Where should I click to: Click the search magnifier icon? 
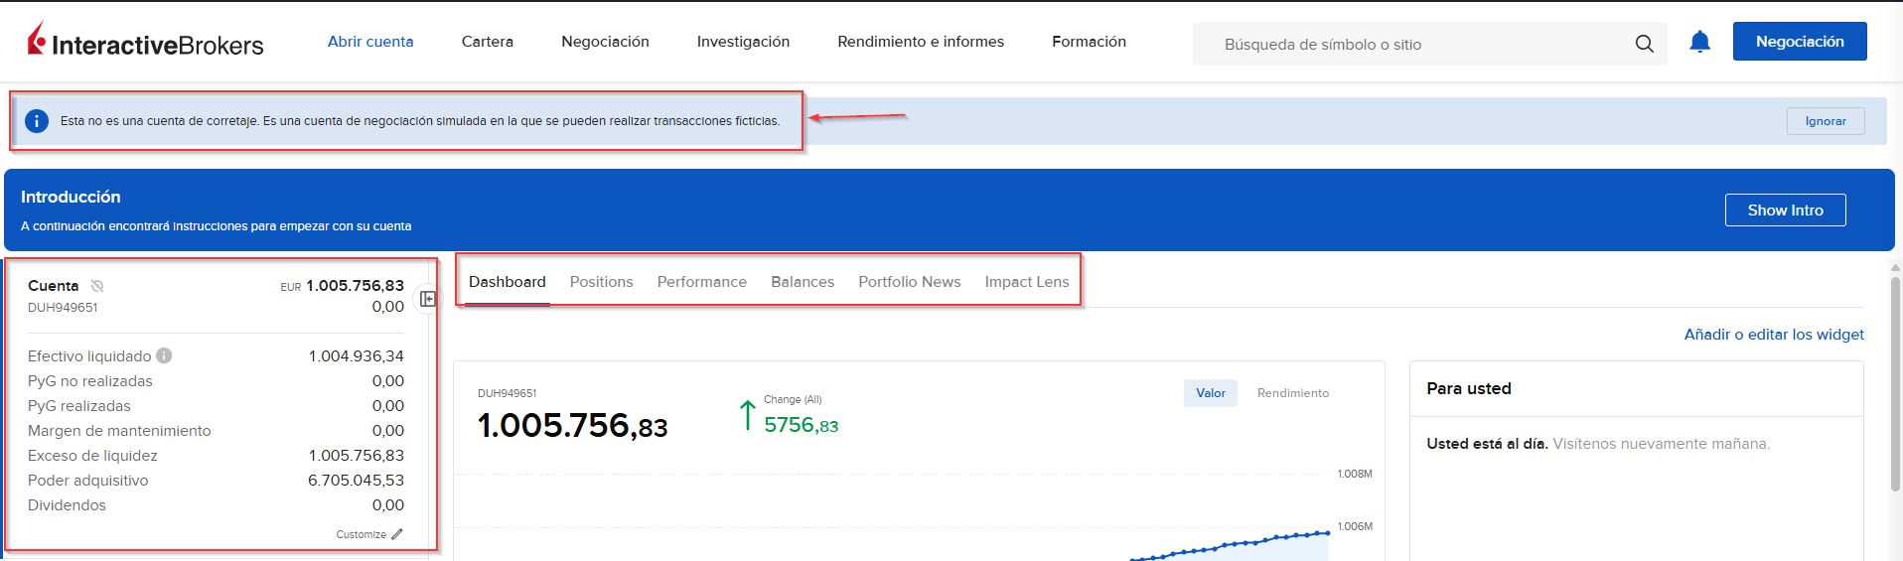point(1644,44)
